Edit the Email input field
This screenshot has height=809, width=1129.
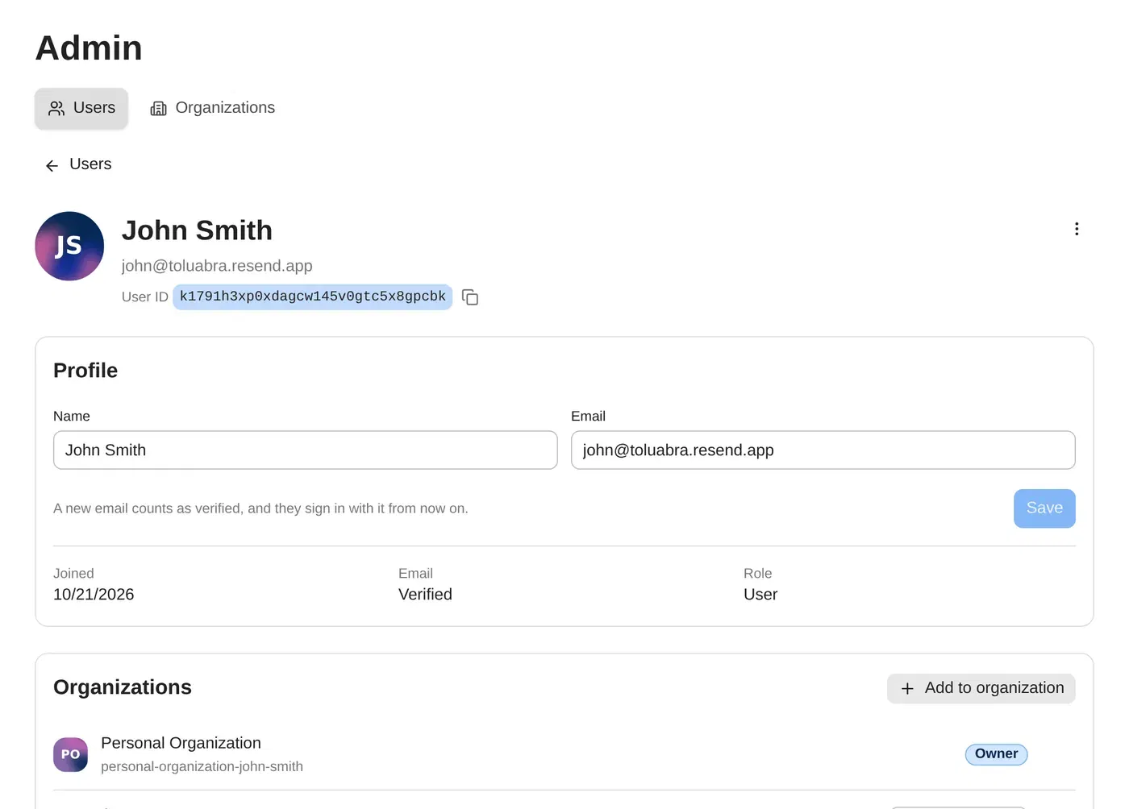(823, 450)
